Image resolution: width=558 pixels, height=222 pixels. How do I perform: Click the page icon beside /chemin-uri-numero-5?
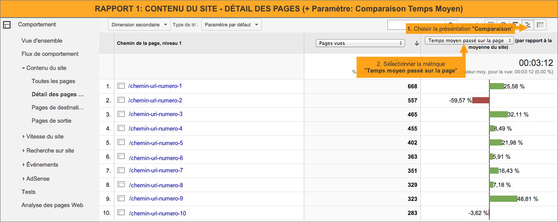point(121,143)
